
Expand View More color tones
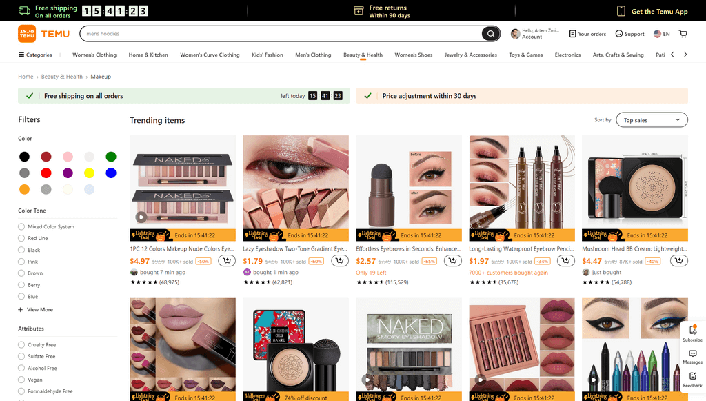(x=36, y=309)
